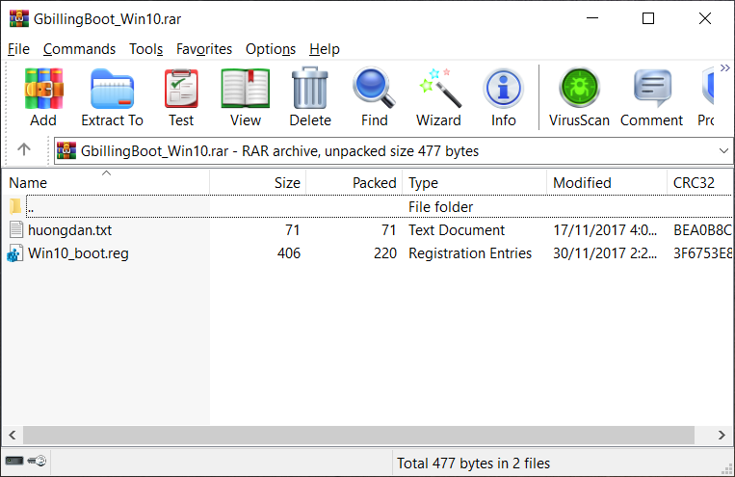Viewport: 735px width, 477px height.
Task: Close the WinRAR window
Action: (705, 18)
